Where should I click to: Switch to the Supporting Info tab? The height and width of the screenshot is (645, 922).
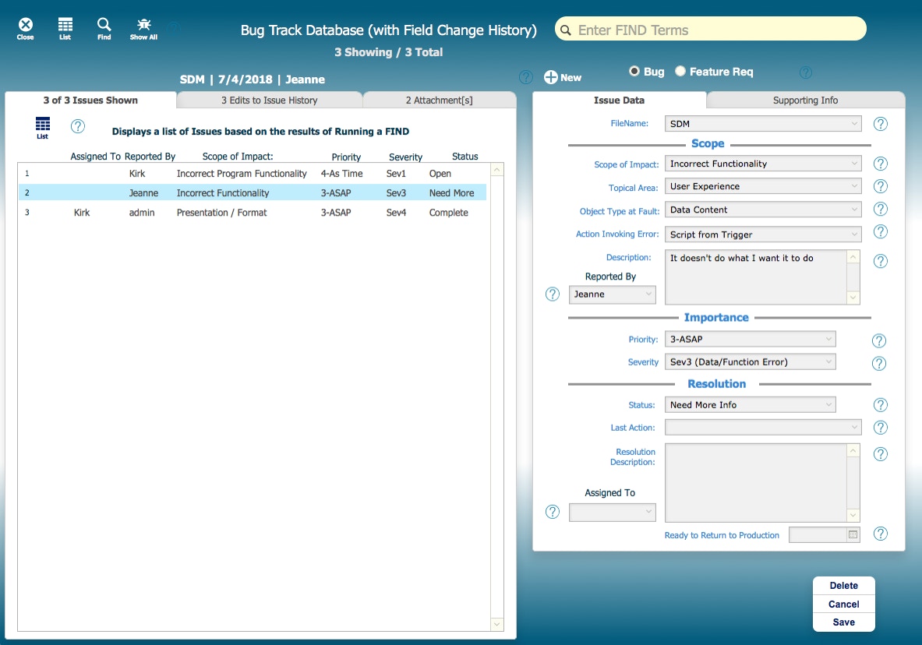[805, 100]
